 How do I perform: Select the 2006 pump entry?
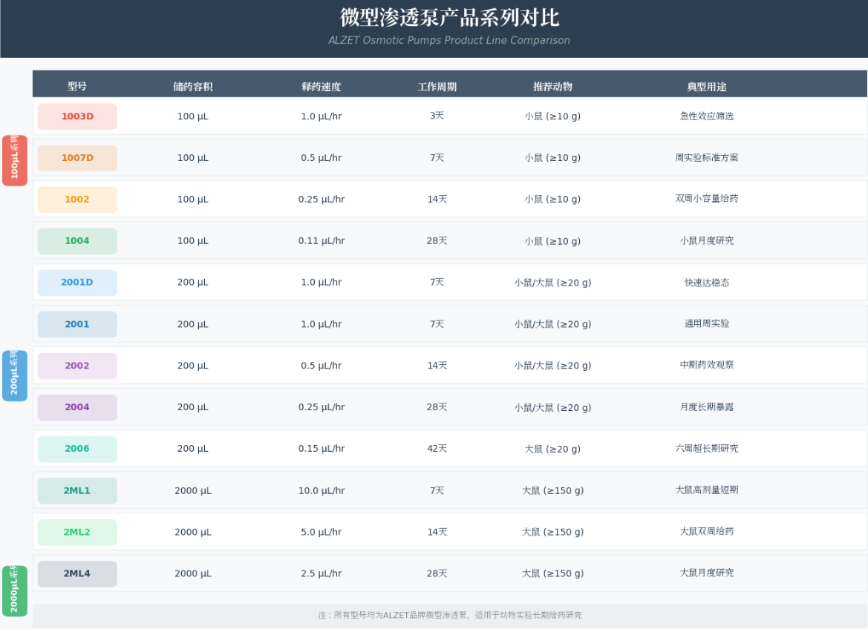(x=76, y=449)
